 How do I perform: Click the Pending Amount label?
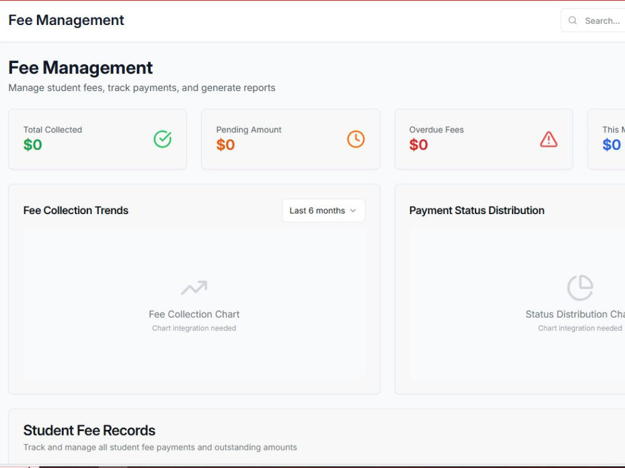click(x=249, y=130)
